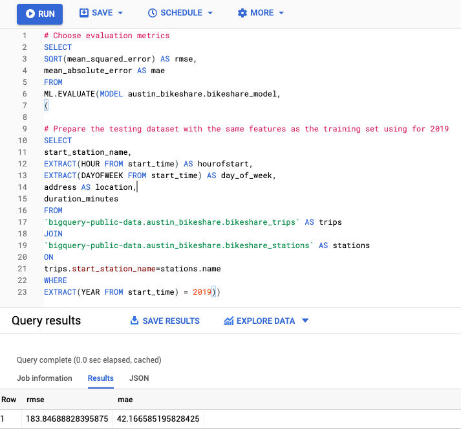The height and width of the screenshot is (432, 461).
Task: Expand the EXPLORE DATA dropdown arrow
Action: (306, 321)
